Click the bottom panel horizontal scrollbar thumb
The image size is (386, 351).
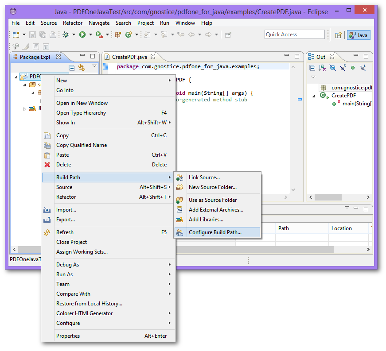point(255,249)
